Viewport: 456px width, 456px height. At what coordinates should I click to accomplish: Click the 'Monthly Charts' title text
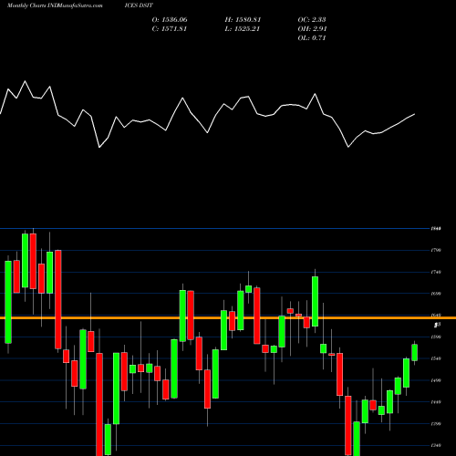(26, 5)
